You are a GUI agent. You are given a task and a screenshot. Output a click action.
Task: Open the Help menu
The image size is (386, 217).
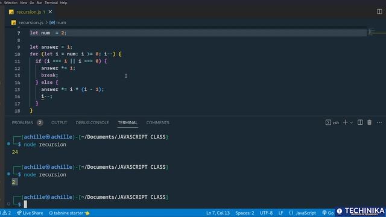tap(63, 2)
